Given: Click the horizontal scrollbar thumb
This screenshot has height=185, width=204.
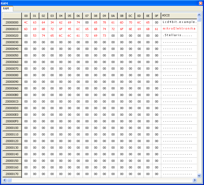Looking at the screenshot, I should 9,180.
